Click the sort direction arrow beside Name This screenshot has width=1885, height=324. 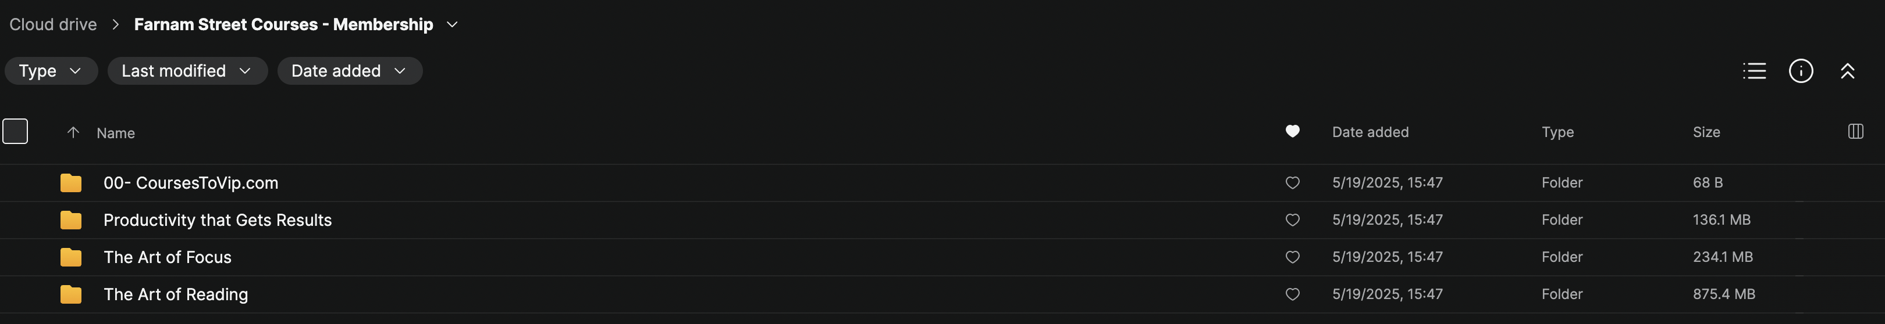coord(73,132)
